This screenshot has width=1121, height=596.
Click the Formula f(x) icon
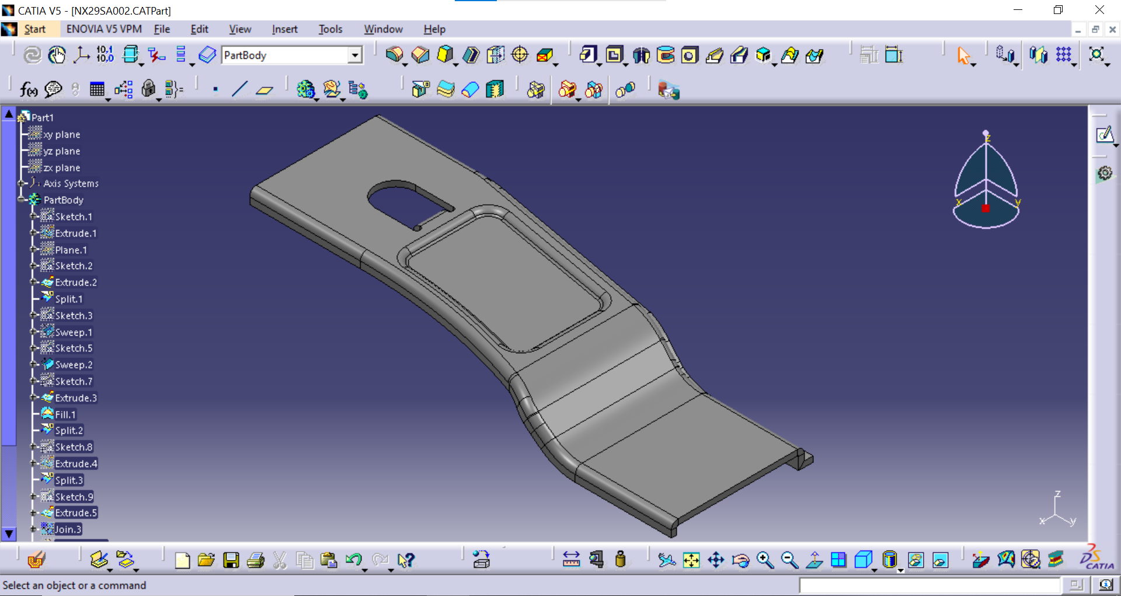click(29, 89)
